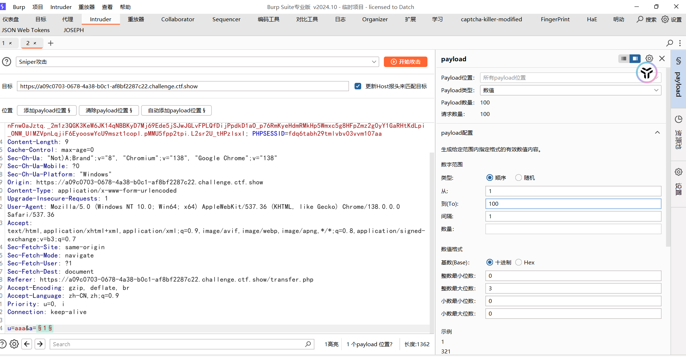This screenshot has width=686, height=357.
Task: Click the help question mark icon beside Sniper攻击
Action: click(x=6, y=62)
